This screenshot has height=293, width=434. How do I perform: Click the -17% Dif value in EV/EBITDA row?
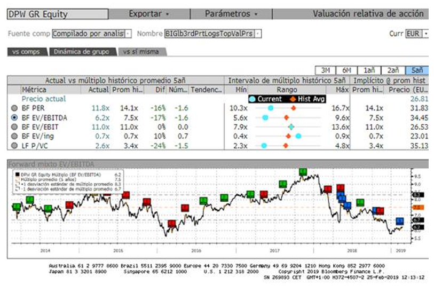coord(158,117)
